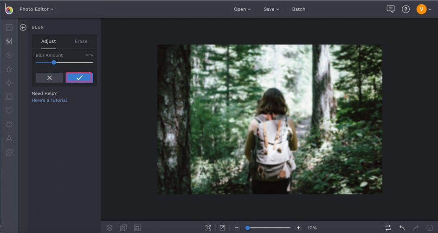Open the Frames square icon
The height and width of the screenshot is (233, 438).
pos(9,96)
